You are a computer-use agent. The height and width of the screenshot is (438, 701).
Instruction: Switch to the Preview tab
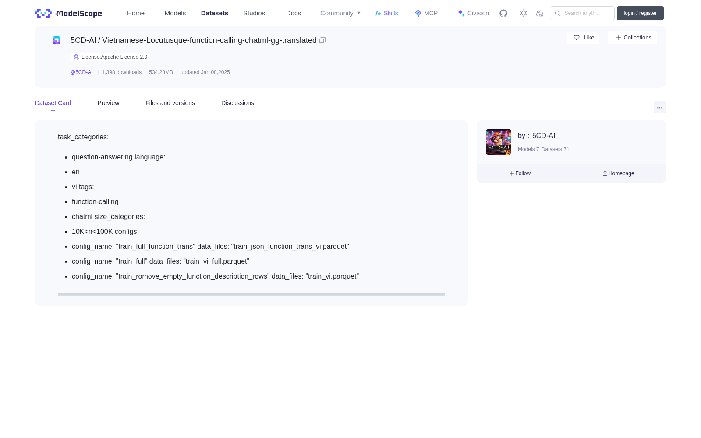pos(108,103)
